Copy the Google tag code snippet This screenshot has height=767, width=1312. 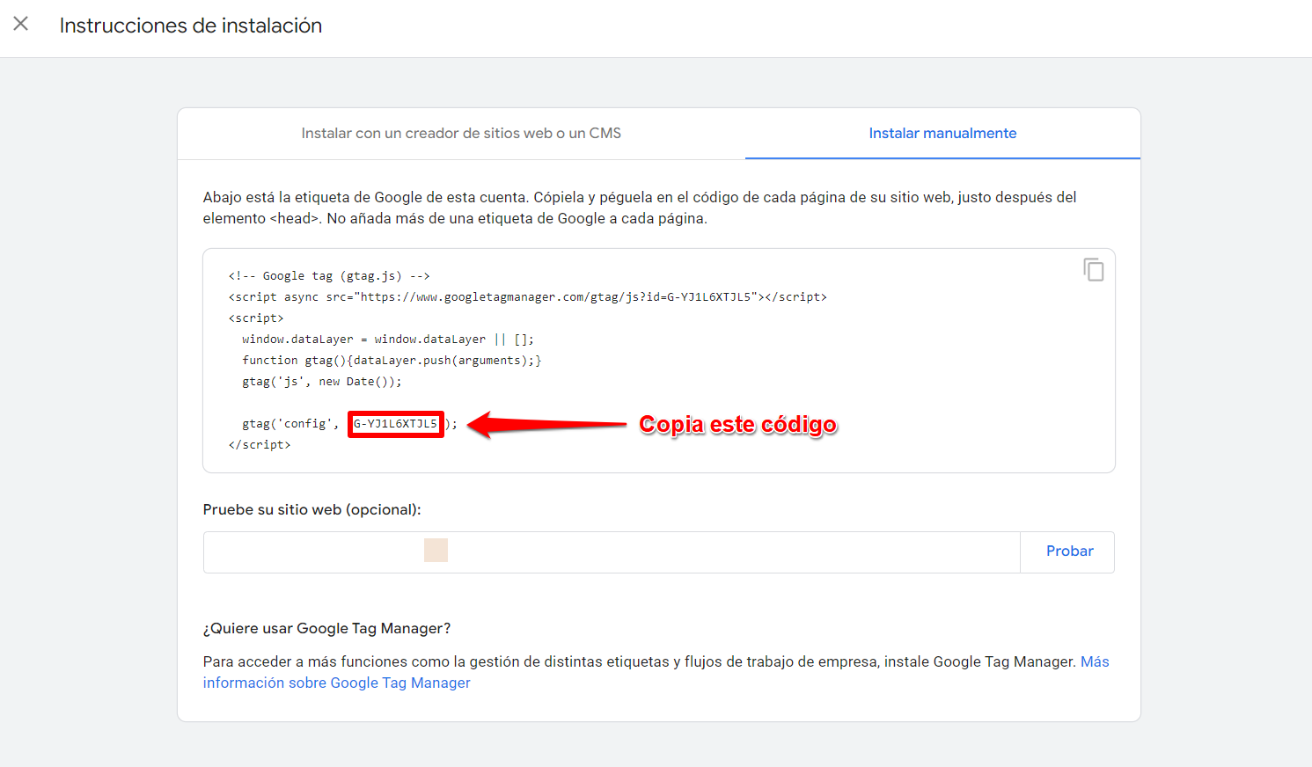(x=1094, y=269)
